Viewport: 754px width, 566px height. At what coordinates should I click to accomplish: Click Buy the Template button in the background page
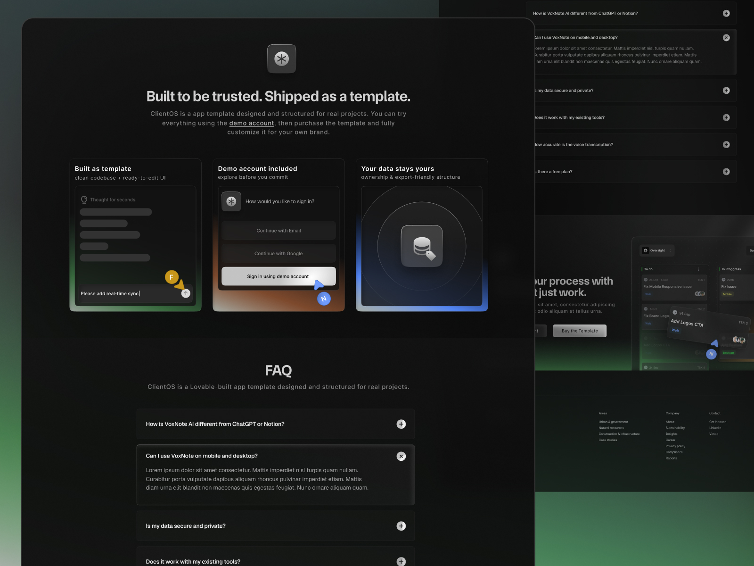580,331
